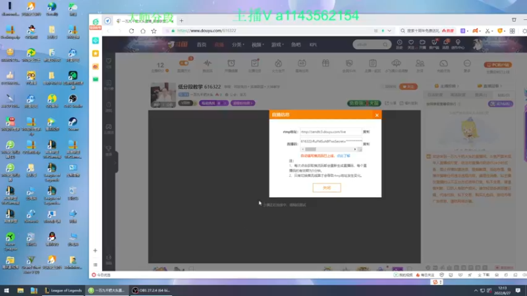Viewport: 527px width, 296px height.
Task: Click the rtmp地址 text field
Action: [331, 132]
